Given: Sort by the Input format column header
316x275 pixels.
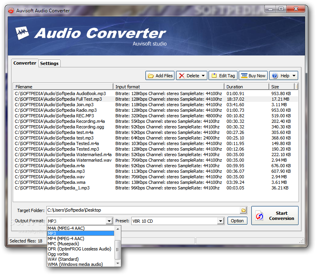Looking at the screenshot, I should point(169,87).
